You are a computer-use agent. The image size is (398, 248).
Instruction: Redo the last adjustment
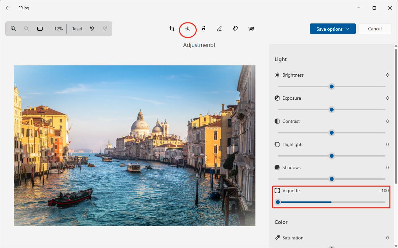click(x=105, y=29)
